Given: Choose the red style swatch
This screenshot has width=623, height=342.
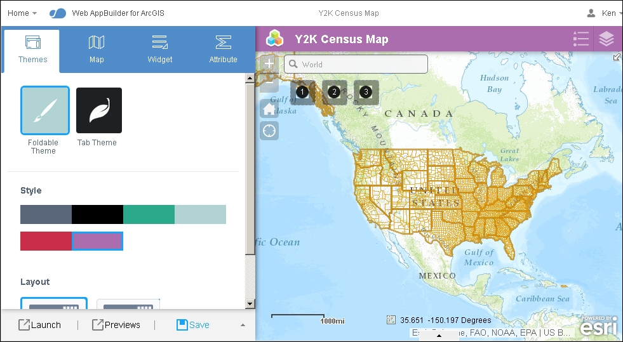Looking at the screenshot, I should pos(46,241).
